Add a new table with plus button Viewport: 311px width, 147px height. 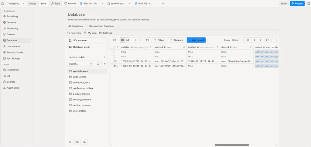[x=104, y=64]
